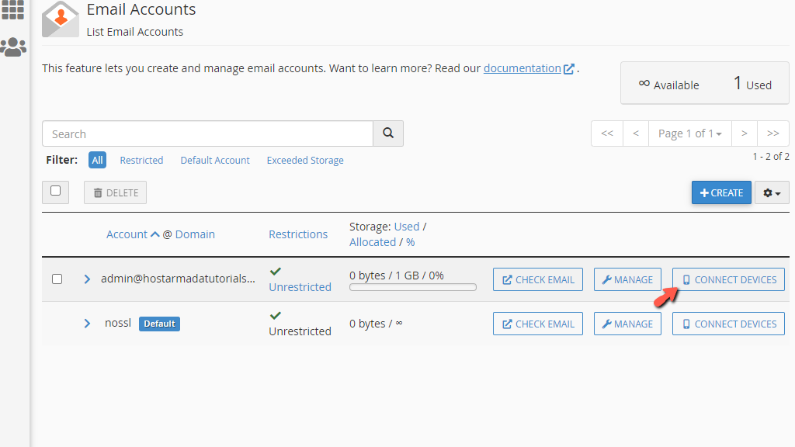795x447 pixels.
Task: Click the '1 Used' accounts counter
Action: [752, 84]
